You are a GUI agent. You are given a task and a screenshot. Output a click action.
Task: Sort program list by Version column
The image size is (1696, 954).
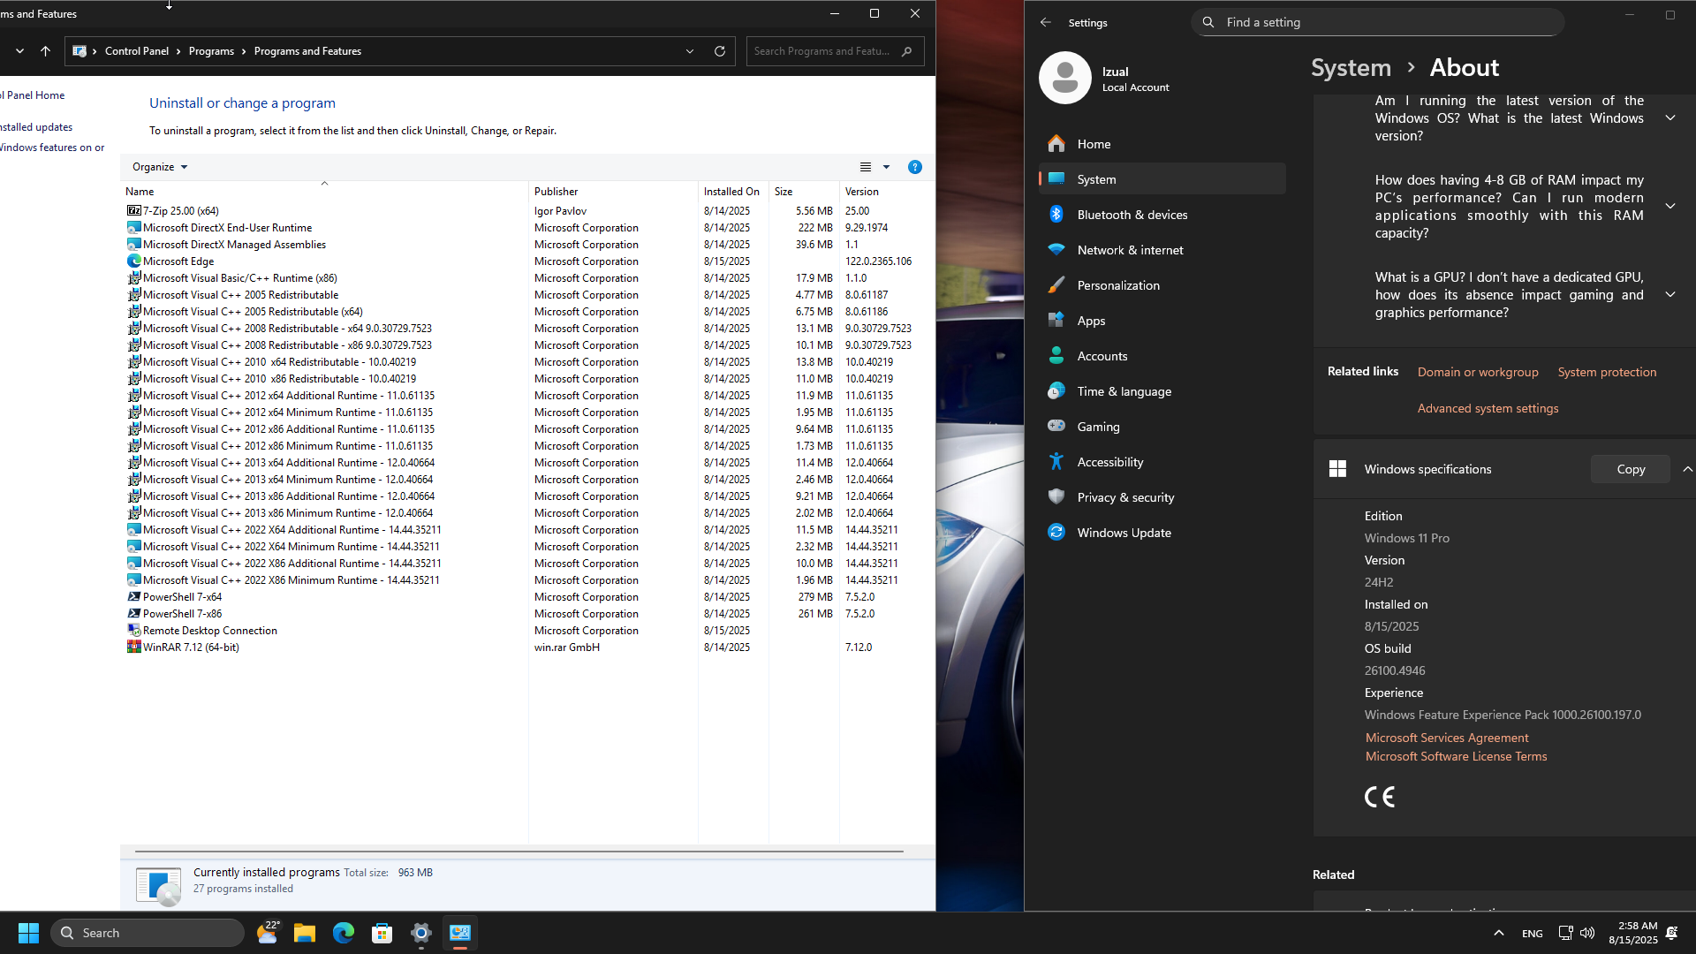coord(886,192)
